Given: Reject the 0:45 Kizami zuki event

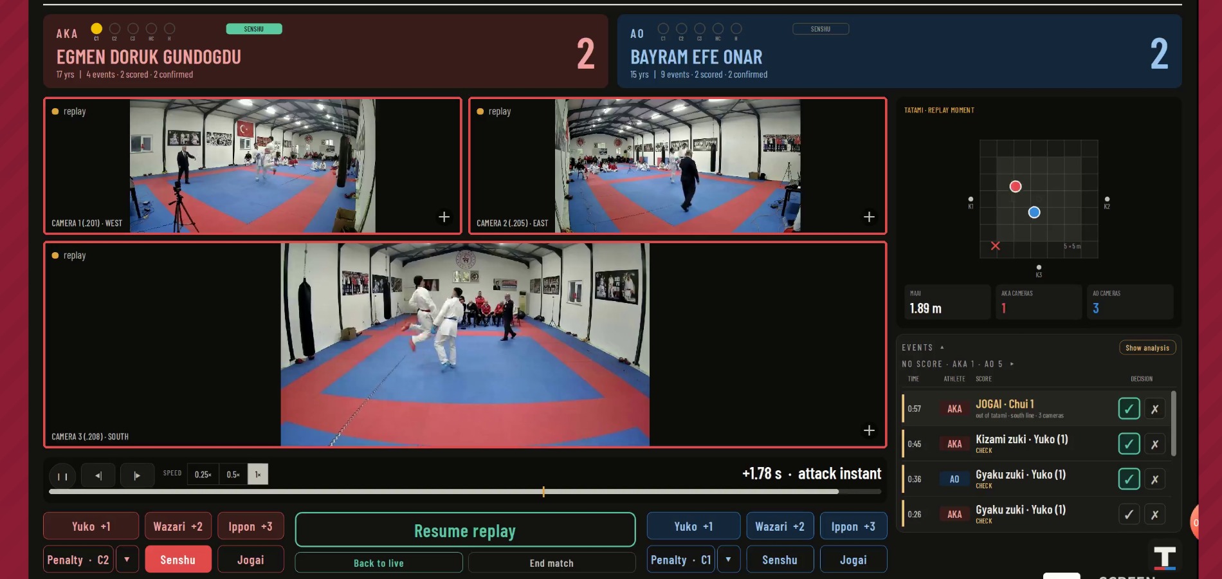Looking at the screenshot, I should [1154, 444].
